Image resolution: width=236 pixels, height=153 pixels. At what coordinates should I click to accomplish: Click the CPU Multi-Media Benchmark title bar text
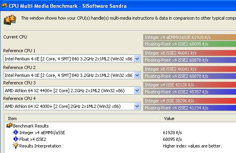coord(68,6)
